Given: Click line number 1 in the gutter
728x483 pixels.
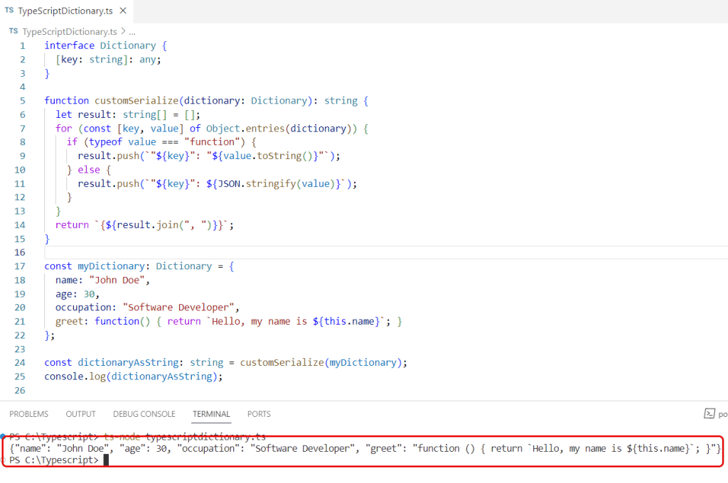Looking at the screenshot, I should click(23, 45).
